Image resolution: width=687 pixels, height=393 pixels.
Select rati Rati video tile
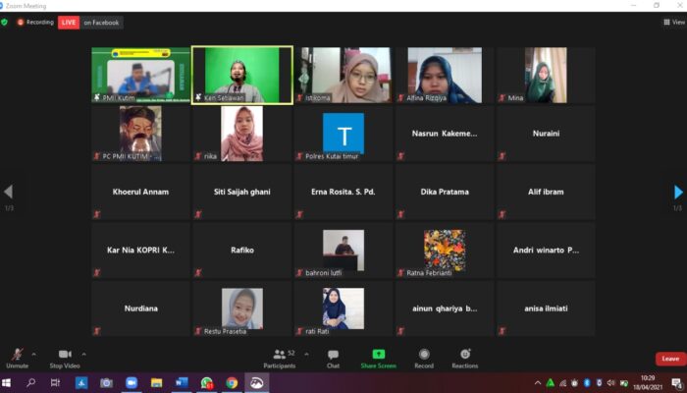click(343, 309)
